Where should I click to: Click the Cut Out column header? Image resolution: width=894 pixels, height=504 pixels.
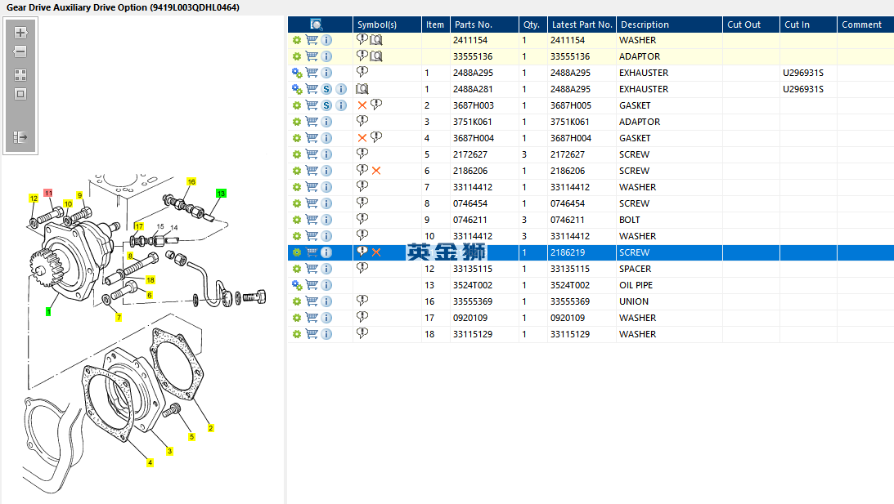(751, 25)
